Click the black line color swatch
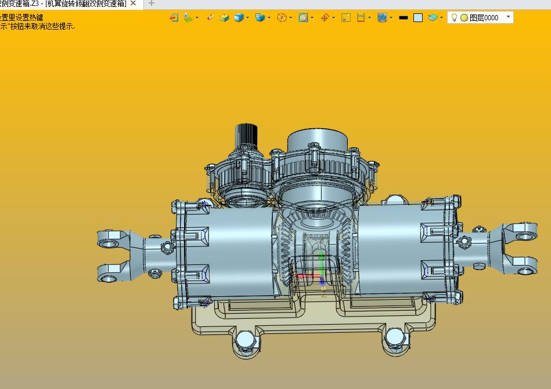The width and height of the screenshot is (551, 389). (x=404, y=18)
